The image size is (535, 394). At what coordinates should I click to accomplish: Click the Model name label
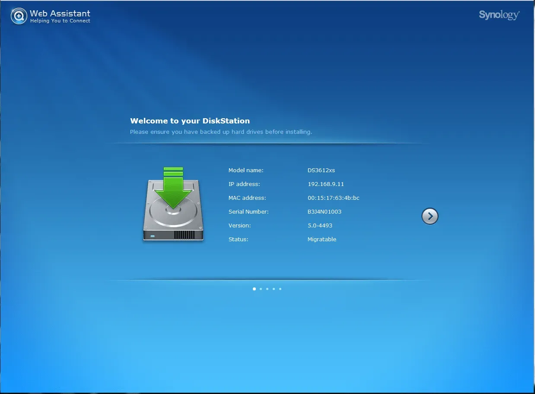pyautogui.click(x=246, y=170)
